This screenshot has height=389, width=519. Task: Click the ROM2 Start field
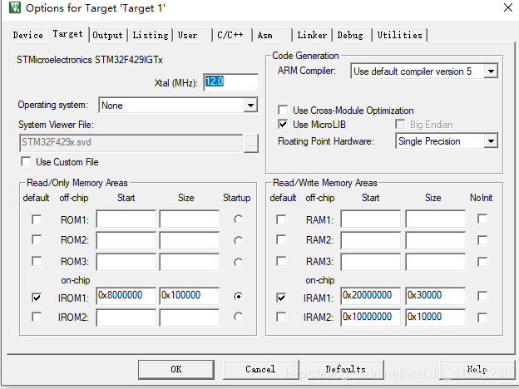tap(126, 240)
